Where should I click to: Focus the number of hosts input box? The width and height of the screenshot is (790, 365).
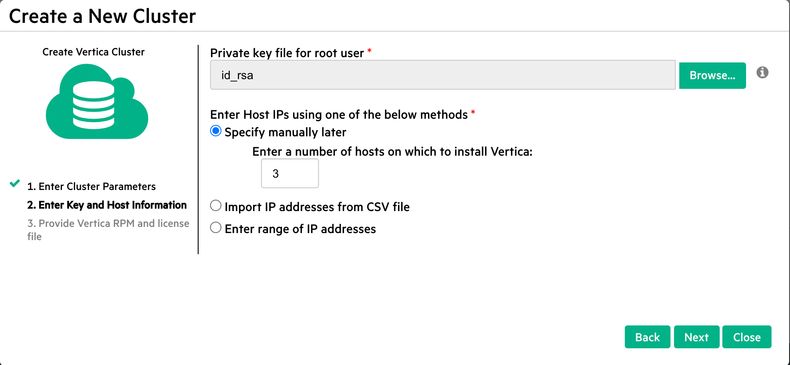click(290, 173)
